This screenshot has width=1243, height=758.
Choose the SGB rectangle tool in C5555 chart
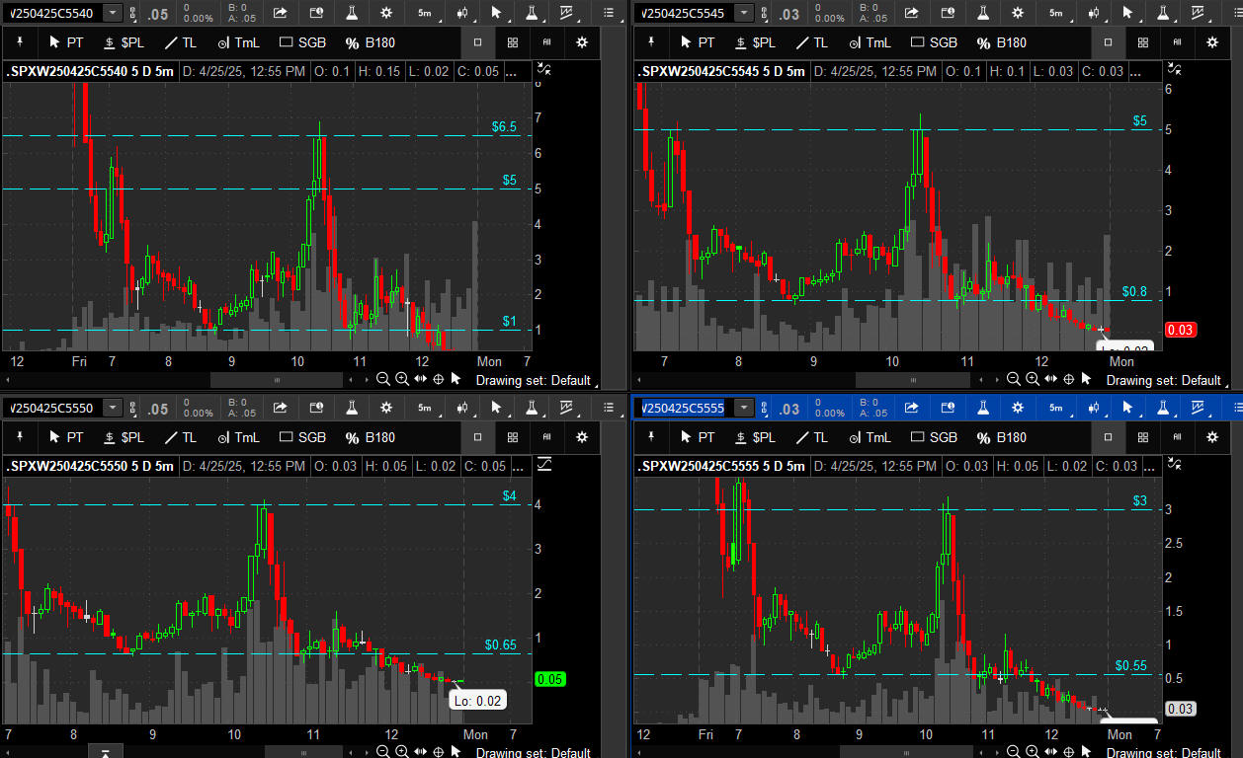coord(934,437)
